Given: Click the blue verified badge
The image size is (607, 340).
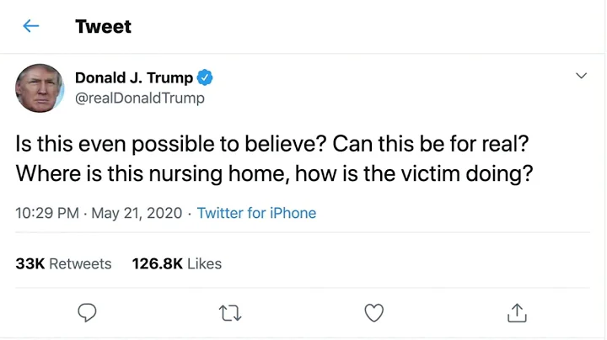Looking at the screenshot, I should [x=205, y=78].
